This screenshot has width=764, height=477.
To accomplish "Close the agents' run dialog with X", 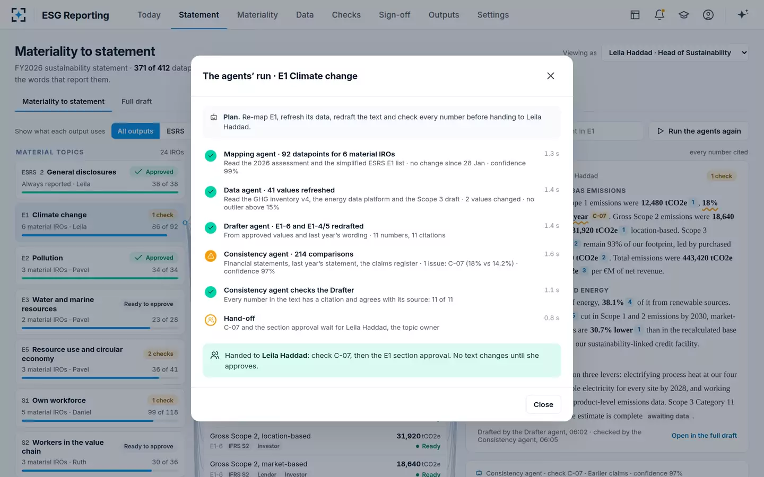I will (551, 76).
